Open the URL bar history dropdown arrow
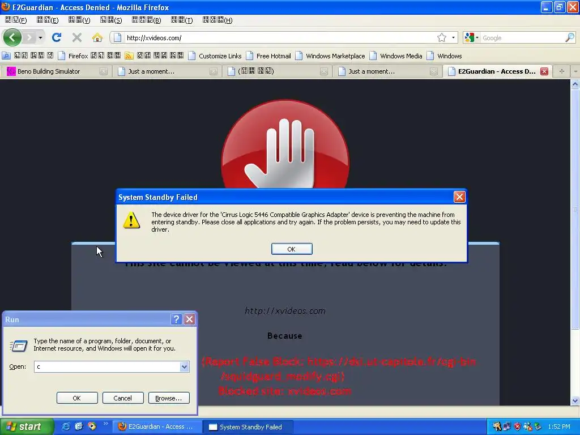This screenshot has width=580, height=435. point(453,37)
